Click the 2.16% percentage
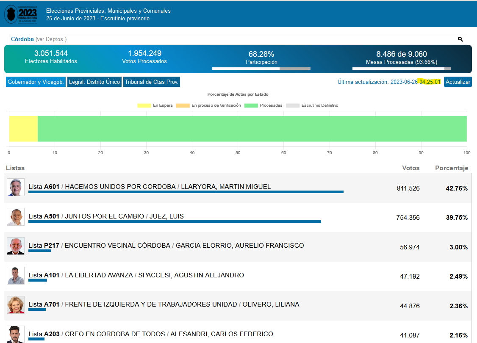This screenshot has height=343, width=477. [x=459, y=335]
